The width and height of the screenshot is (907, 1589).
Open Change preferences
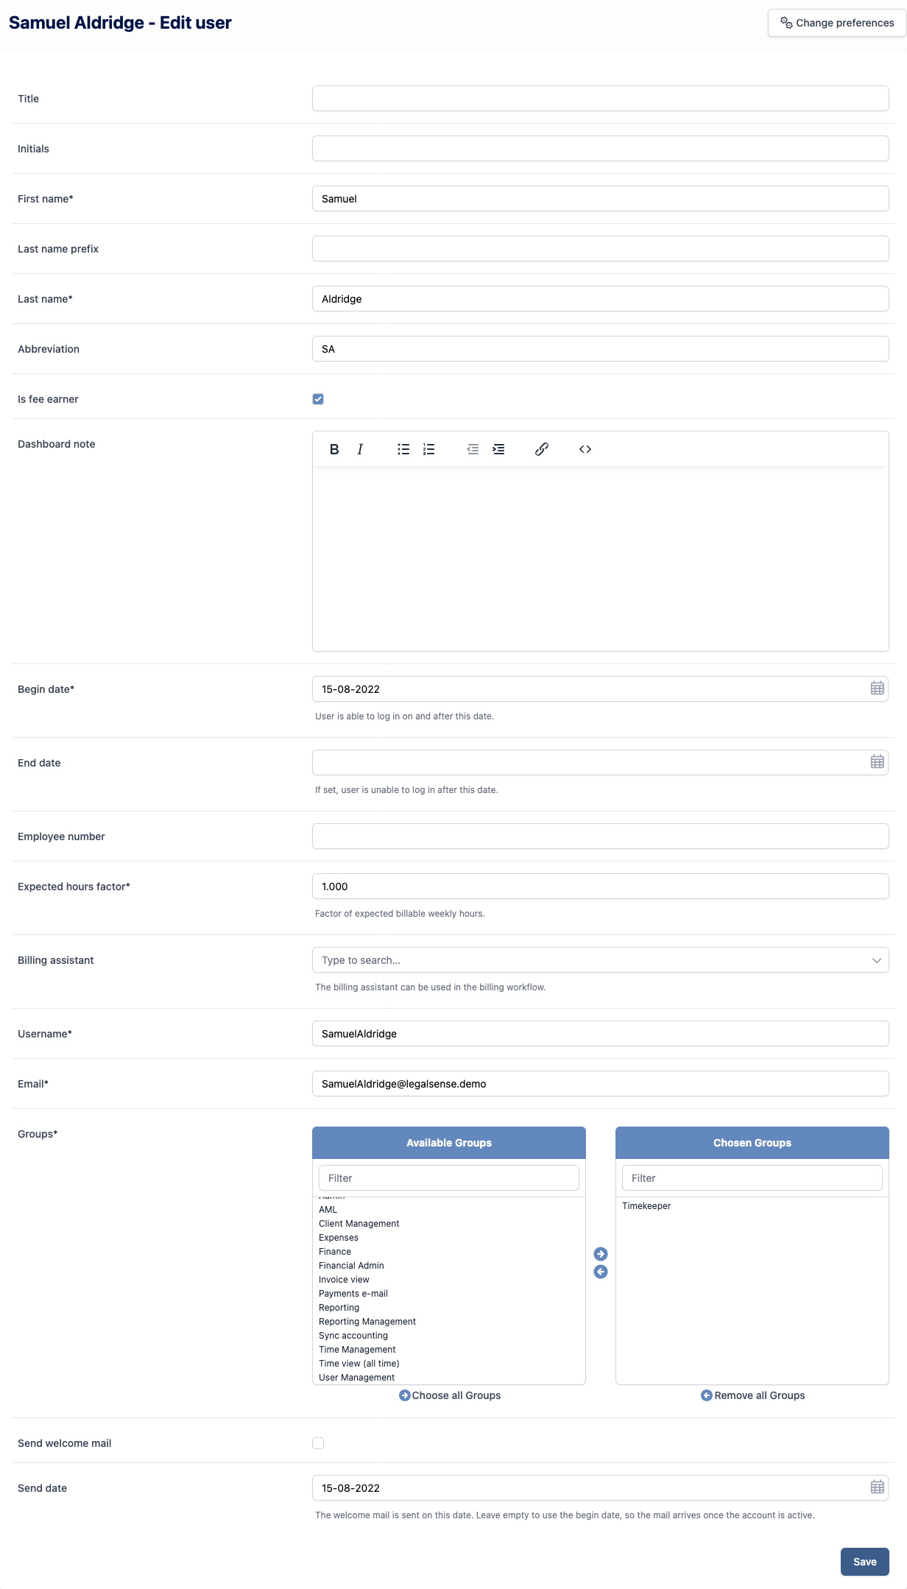click(837, 23)
